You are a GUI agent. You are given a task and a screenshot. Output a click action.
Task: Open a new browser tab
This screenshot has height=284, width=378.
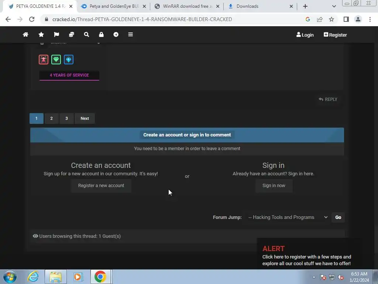point(305,6)
